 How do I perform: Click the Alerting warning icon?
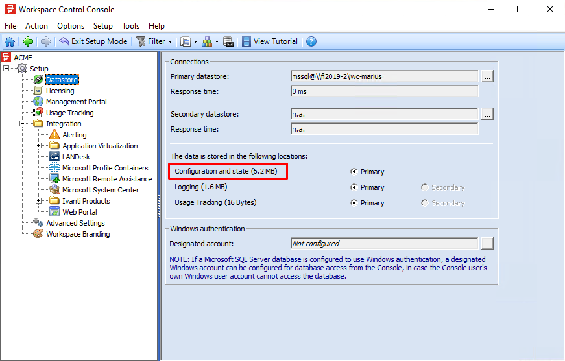(54, 135)
